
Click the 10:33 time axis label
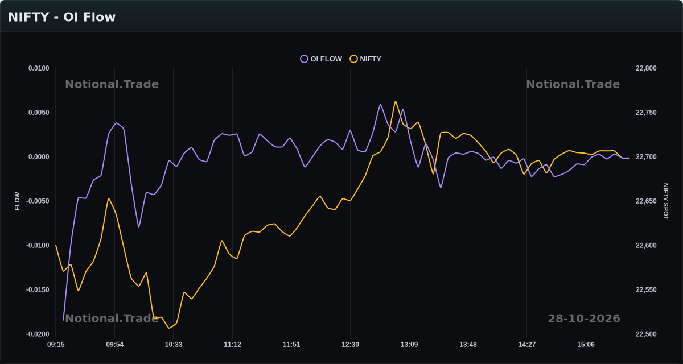click(174, 345)
